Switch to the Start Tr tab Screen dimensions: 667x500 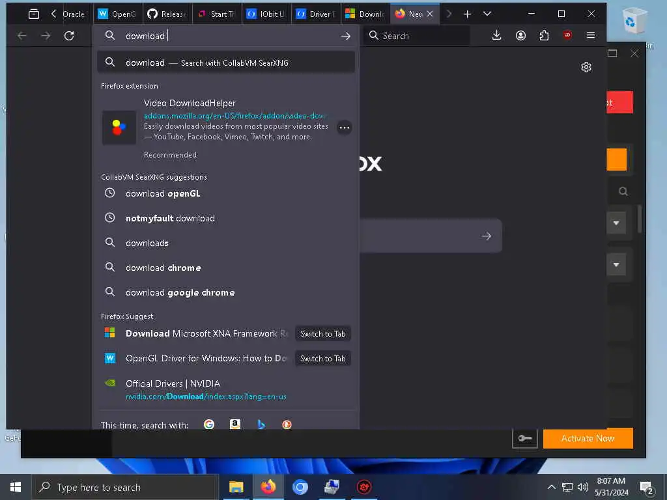click(x=217, y=14)
